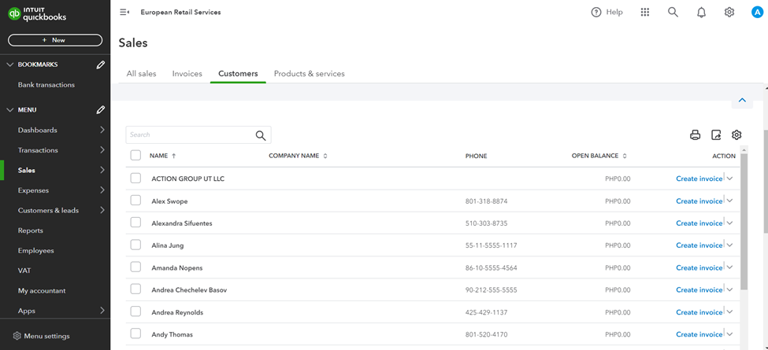The image size is (768, 350).
Task: Create invoice for Andrea Reynolds
Action: (699, 312)
